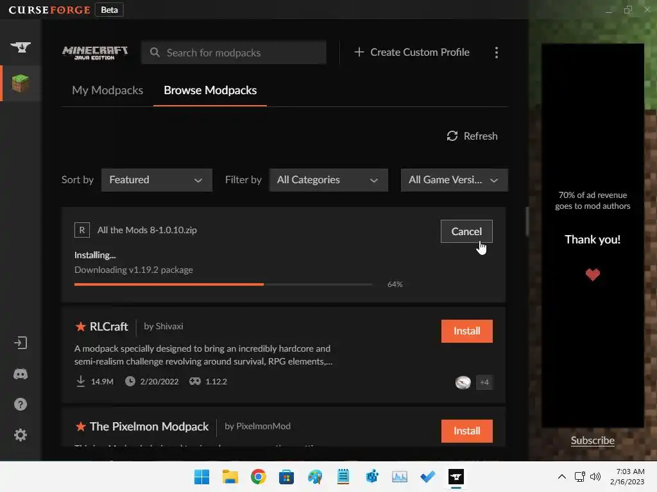
Task: Open settings with the gear icon
Action: point(20,435)
